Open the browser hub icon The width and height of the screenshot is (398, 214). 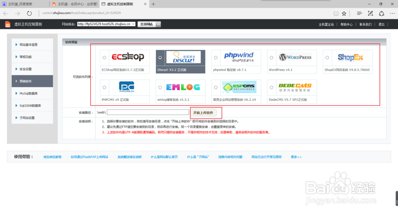coord(359,14)
